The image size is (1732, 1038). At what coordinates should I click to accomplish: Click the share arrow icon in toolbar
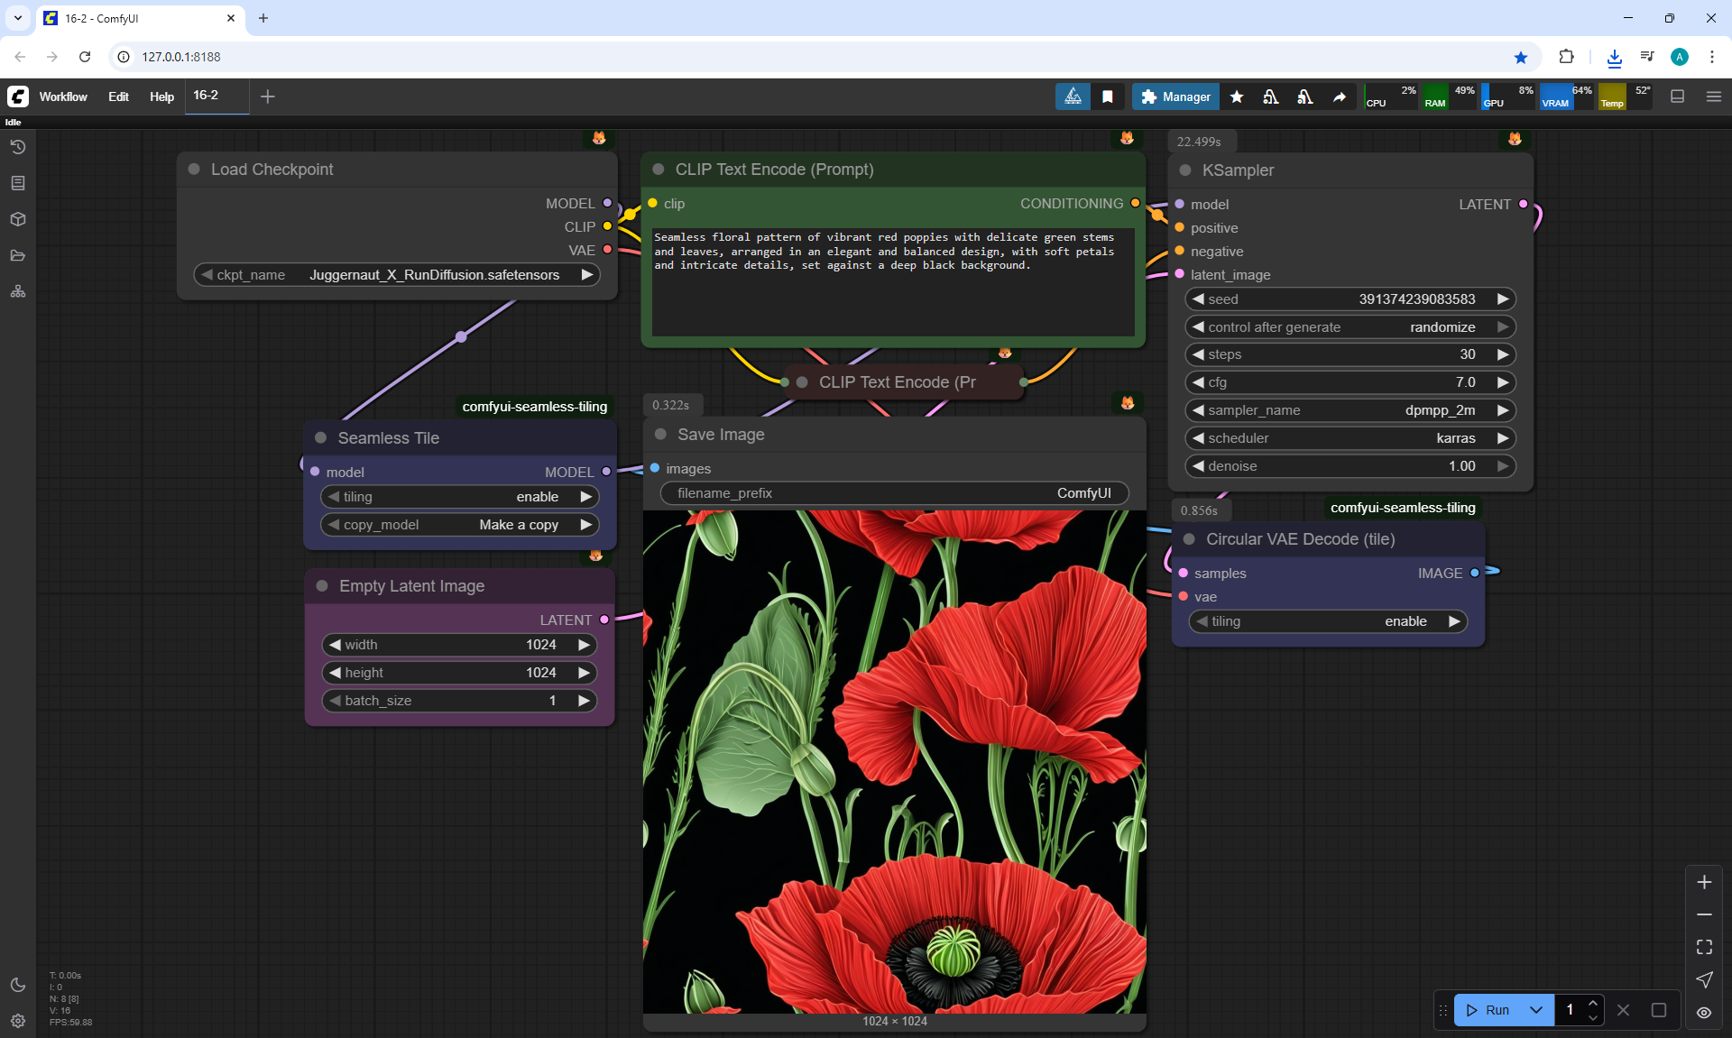click(1340, 96)
